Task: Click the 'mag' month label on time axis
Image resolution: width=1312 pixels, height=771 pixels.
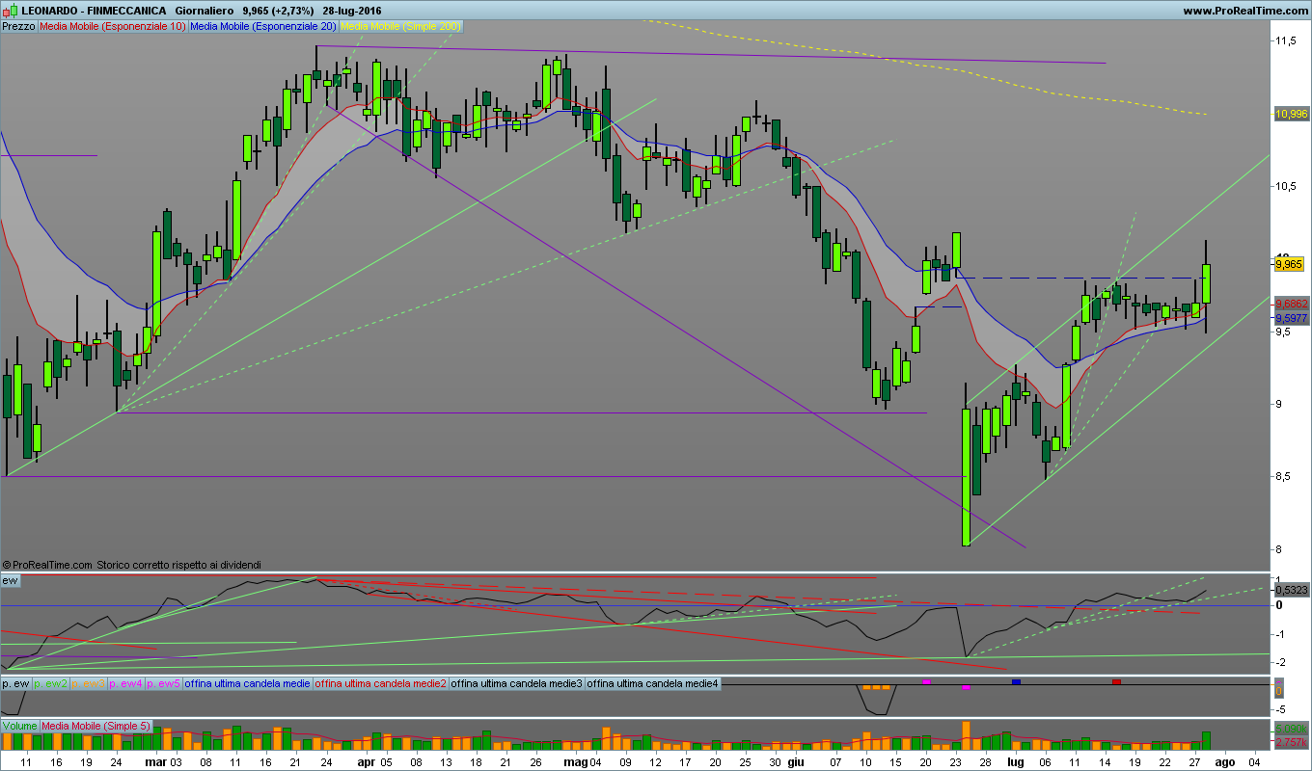Action: (575, 761)
